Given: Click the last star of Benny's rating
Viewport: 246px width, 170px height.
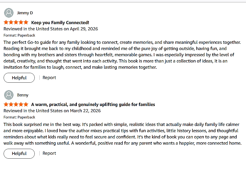Looking at the screenshot, I should (26, 104).
